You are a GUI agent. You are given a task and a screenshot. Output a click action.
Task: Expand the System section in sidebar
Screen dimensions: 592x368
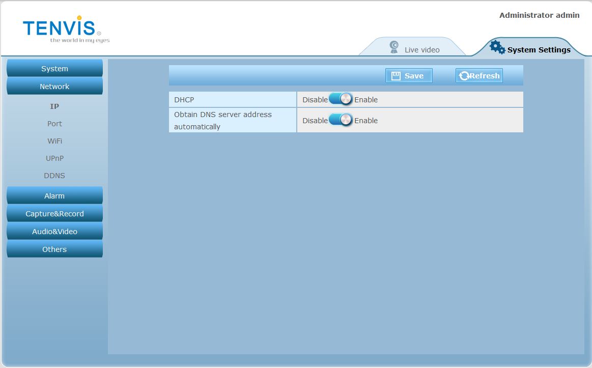coord(54,69)
